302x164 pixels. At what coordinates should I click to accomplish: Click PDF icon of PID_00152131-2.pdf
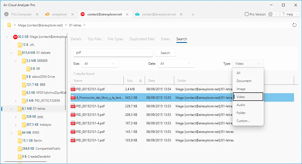pos(73,132)
